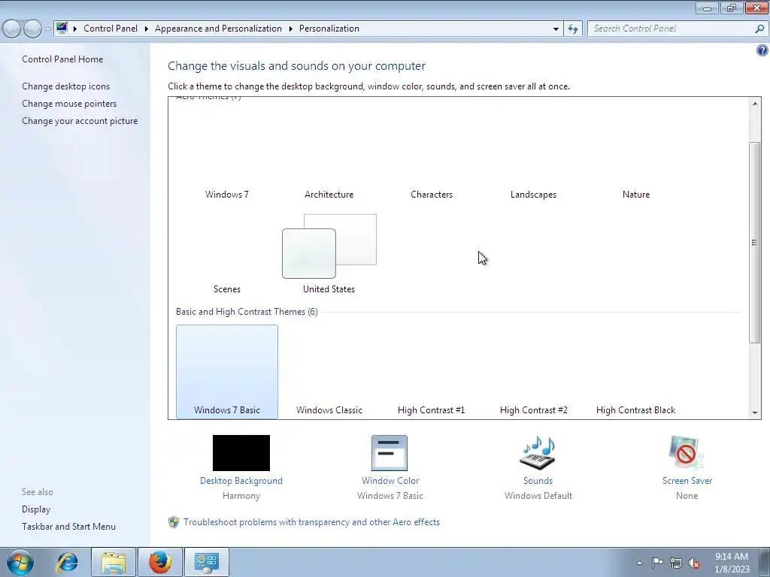Click the Action Center flag tray icon
The image size is (770, 577).
click(657, 563)
